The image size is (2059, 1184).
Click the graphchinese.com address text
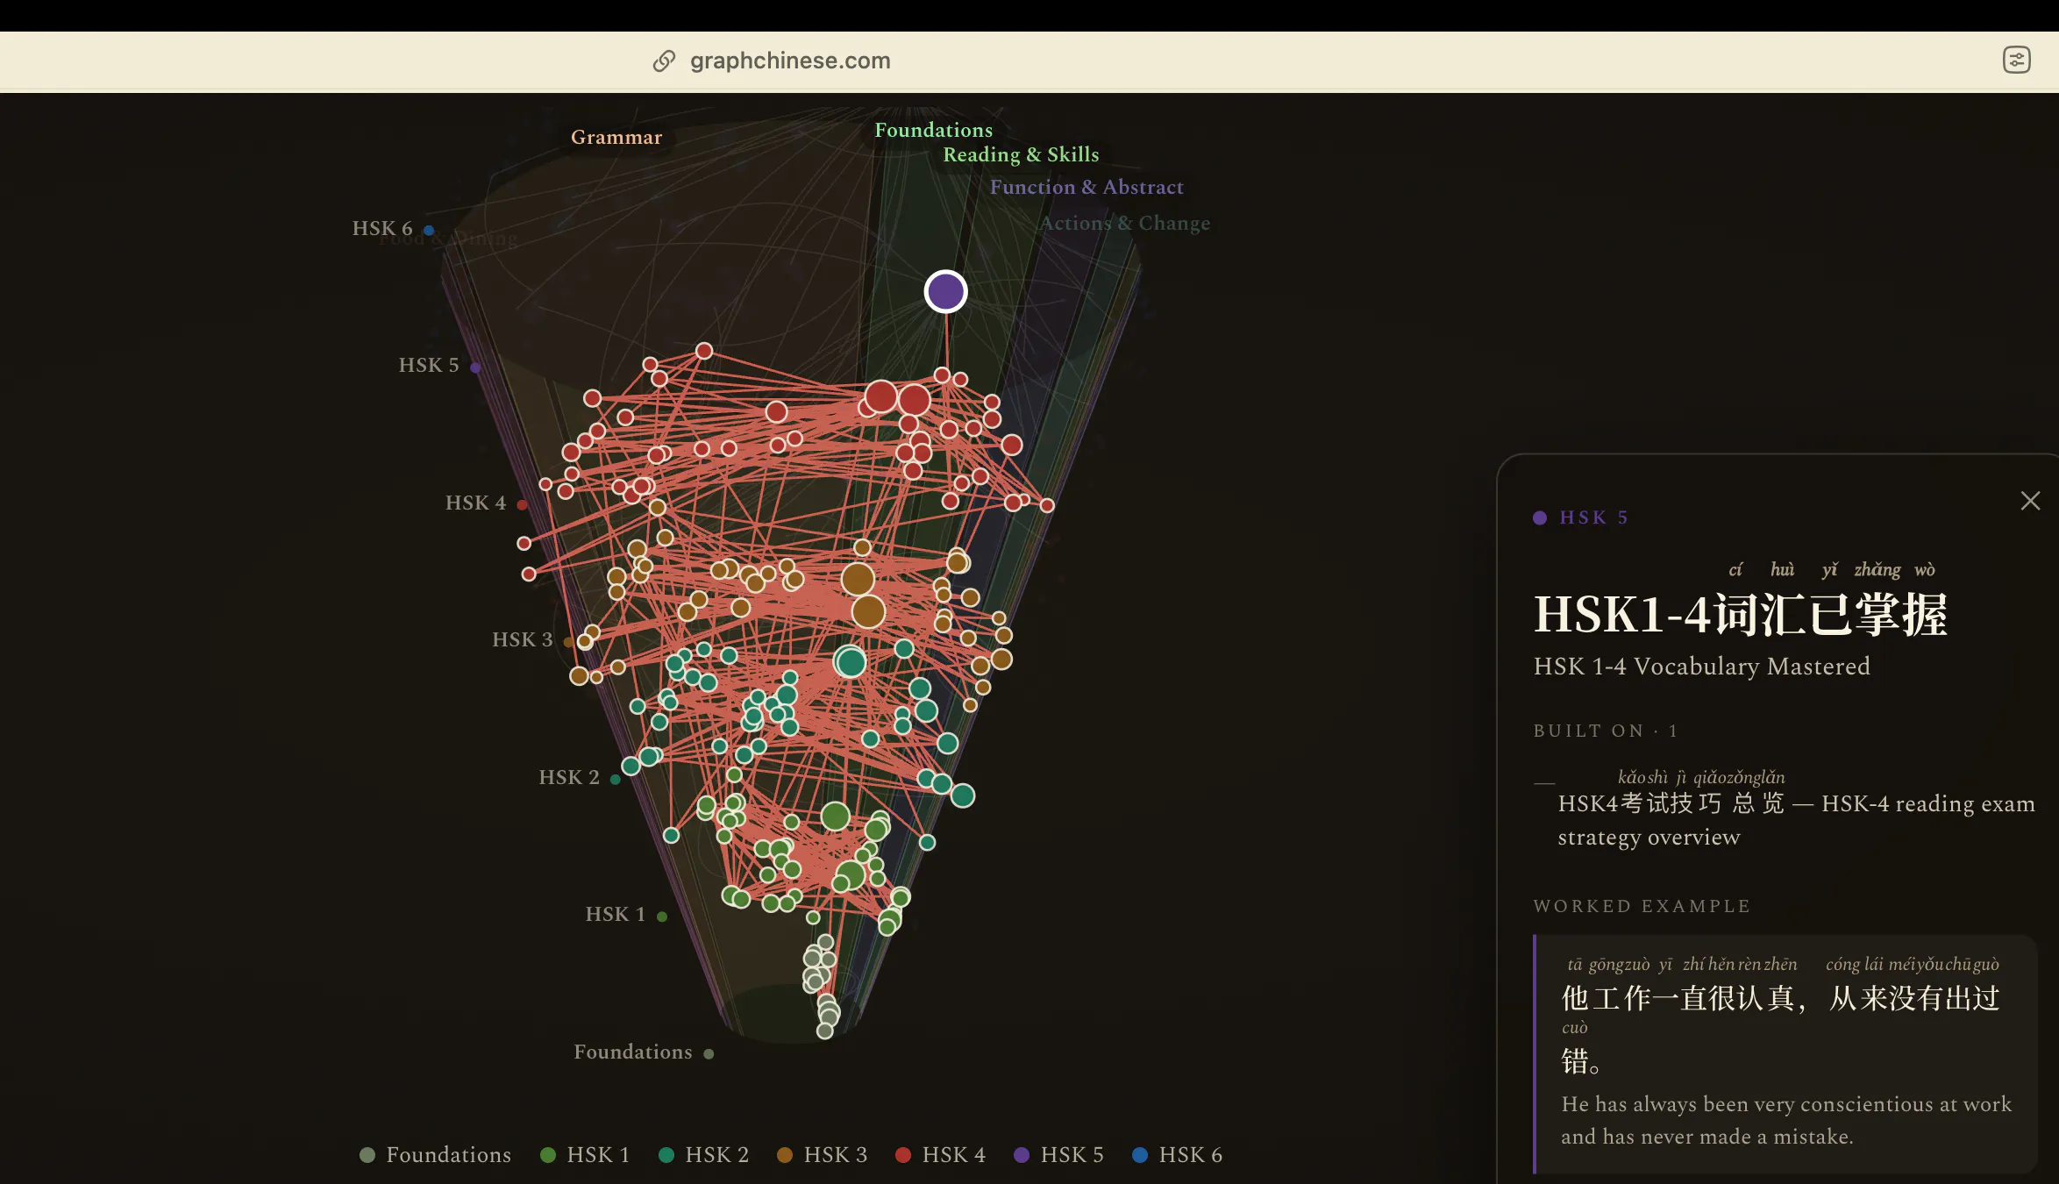(789, 61)
